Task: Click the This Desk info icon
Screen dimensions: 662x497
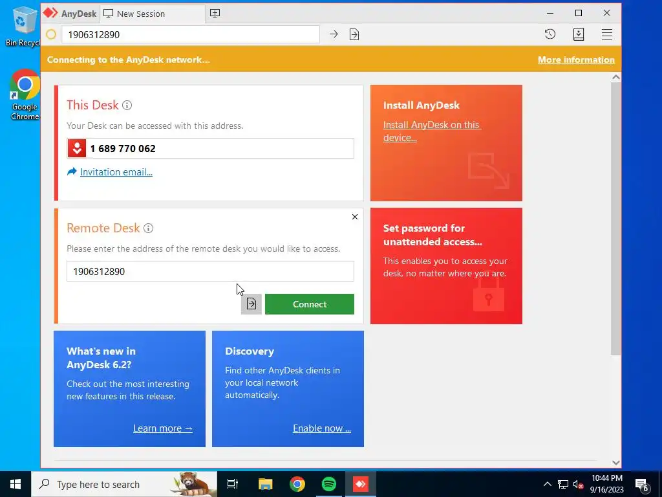Action: [127, 105]
